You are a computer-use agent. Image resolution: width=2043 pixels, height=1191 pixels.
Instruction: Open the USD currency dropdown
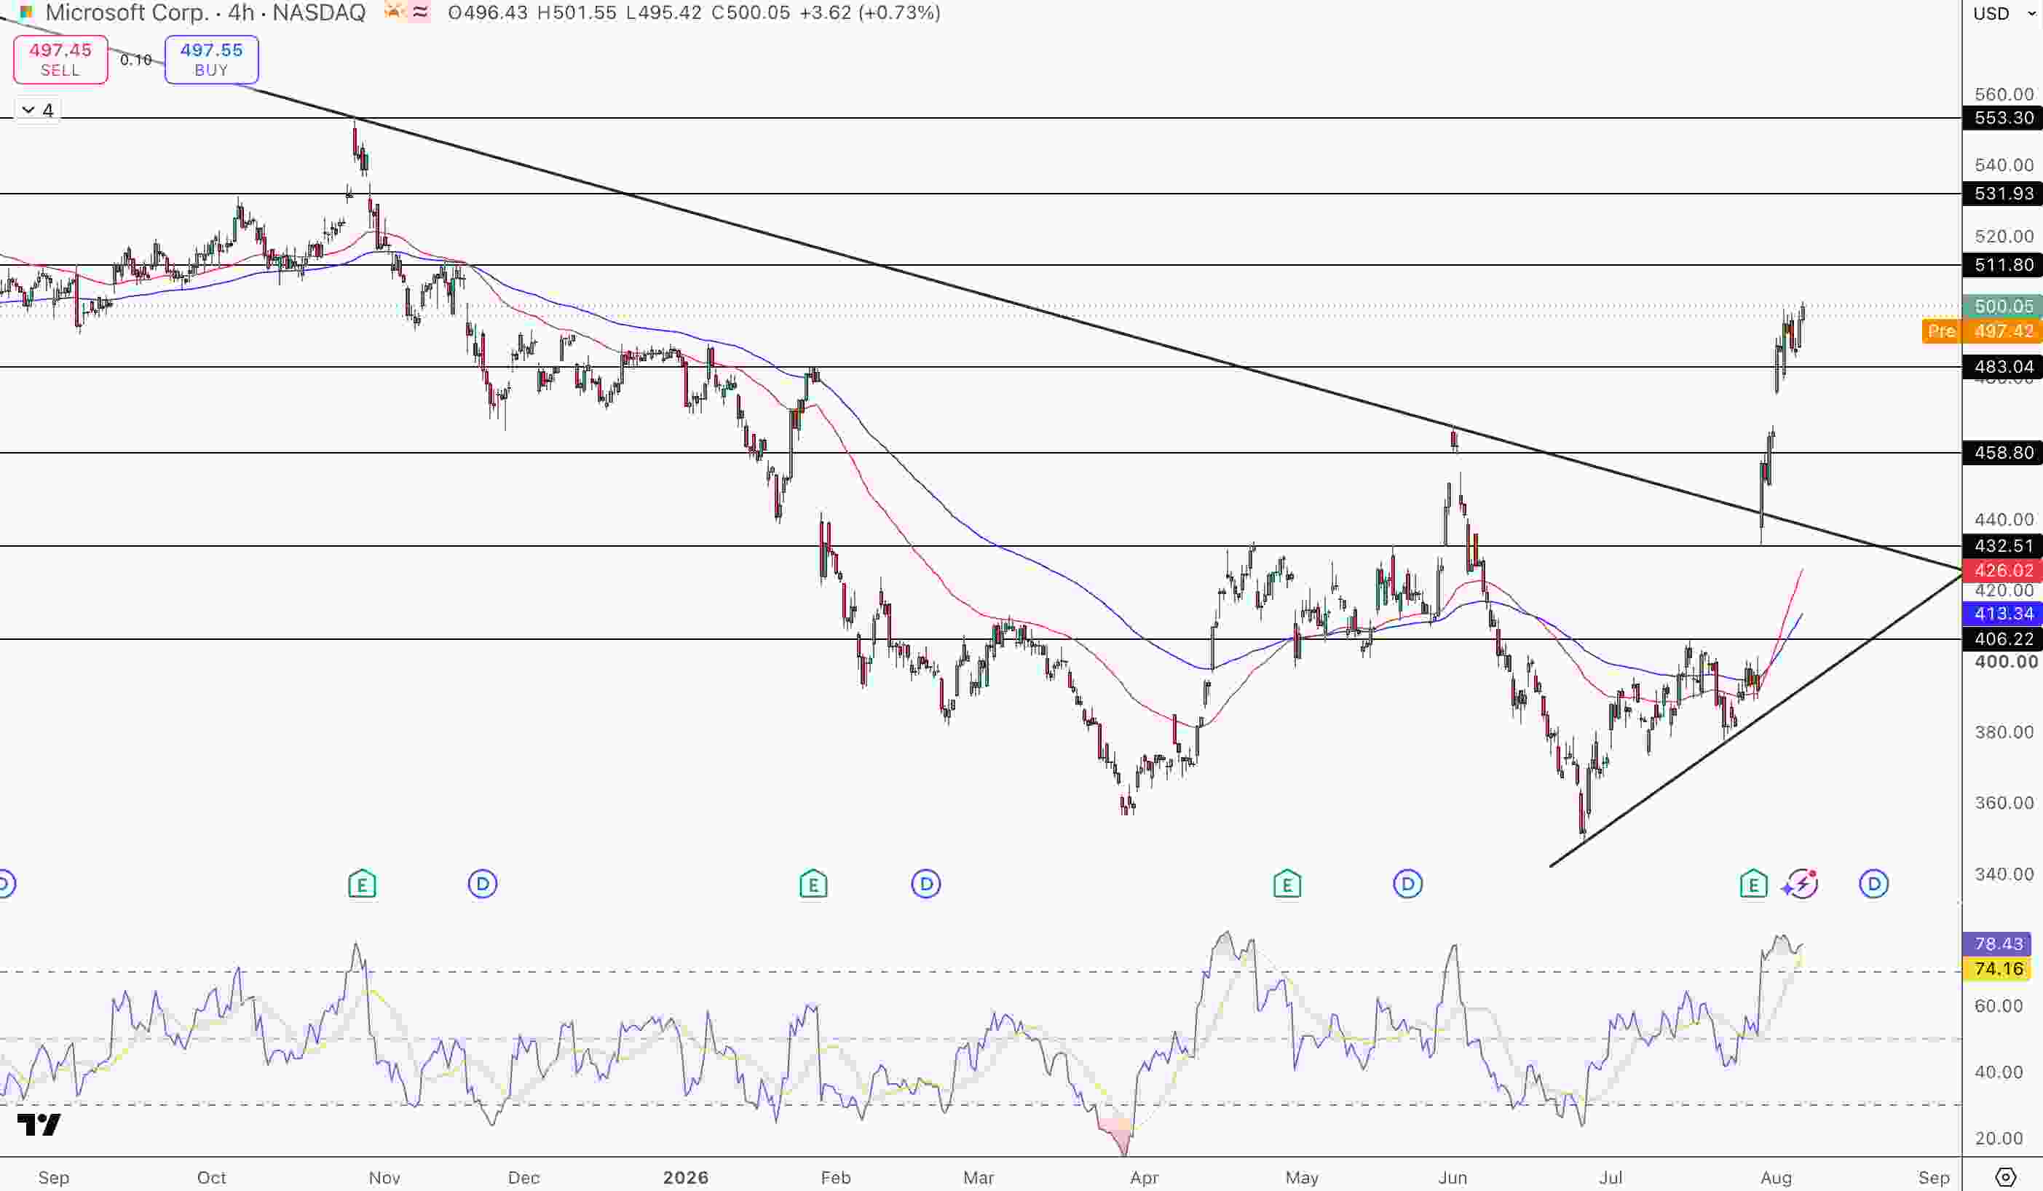[x=2004, y=13]
